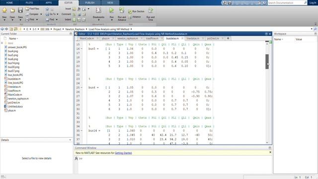
Task: Open the linedatas.m editor tab
Action: click(193, 38)
